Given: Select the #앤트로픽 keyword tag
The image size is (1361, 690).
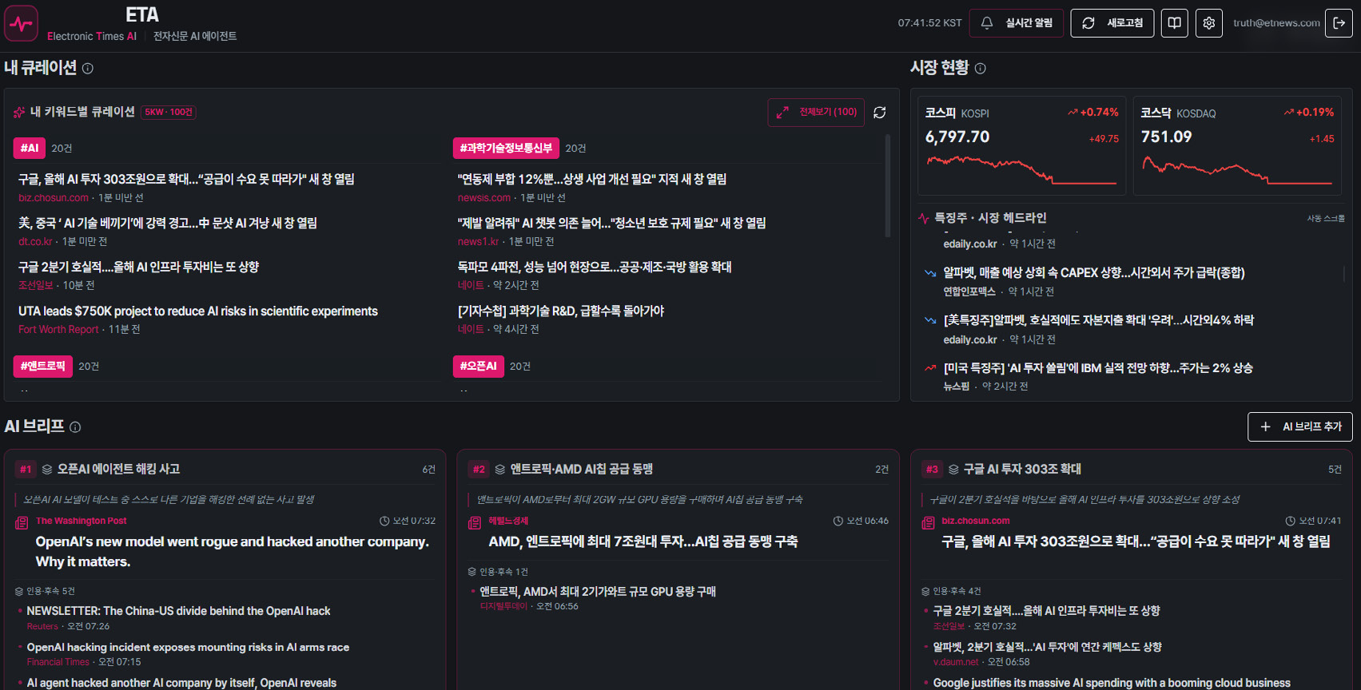Looking at the screenshot, I should [43, 366].
